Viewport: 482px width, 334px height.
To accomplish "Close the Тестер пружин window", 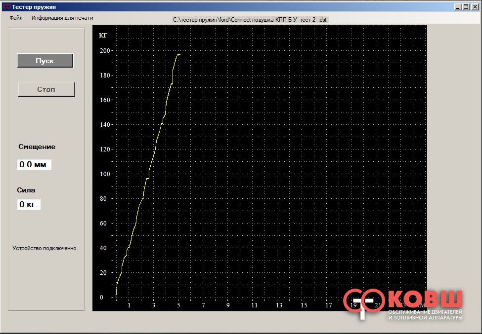I will (x=474, y=6).
